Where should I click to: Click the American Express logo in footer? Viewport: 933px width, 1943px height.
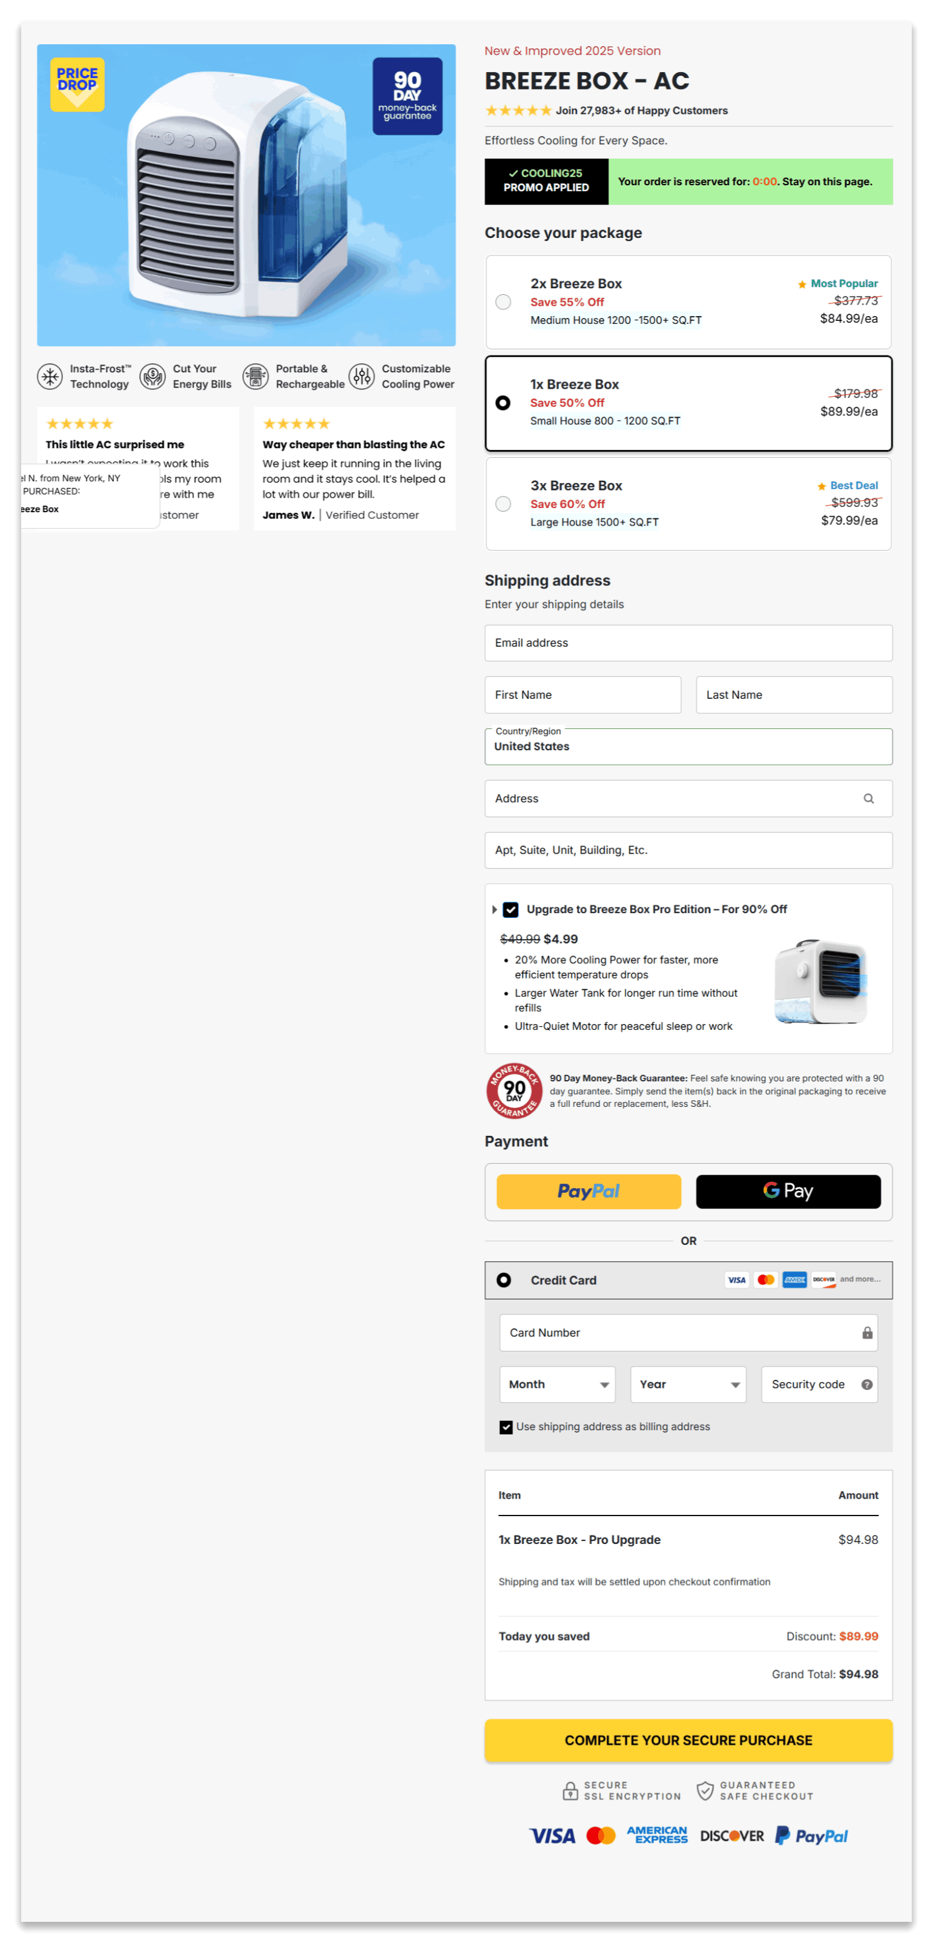tap(657, 1835)
